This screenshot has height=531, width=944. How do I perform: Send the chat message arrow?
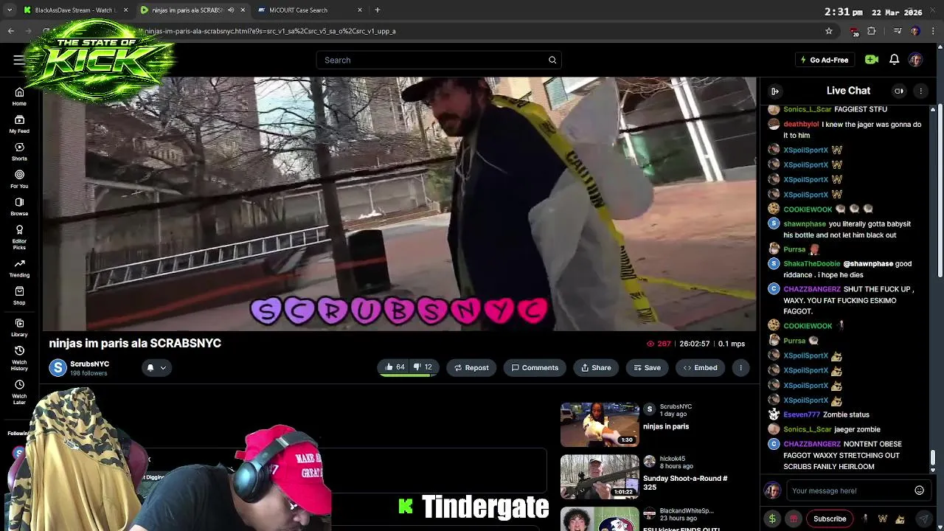[923, 518]
